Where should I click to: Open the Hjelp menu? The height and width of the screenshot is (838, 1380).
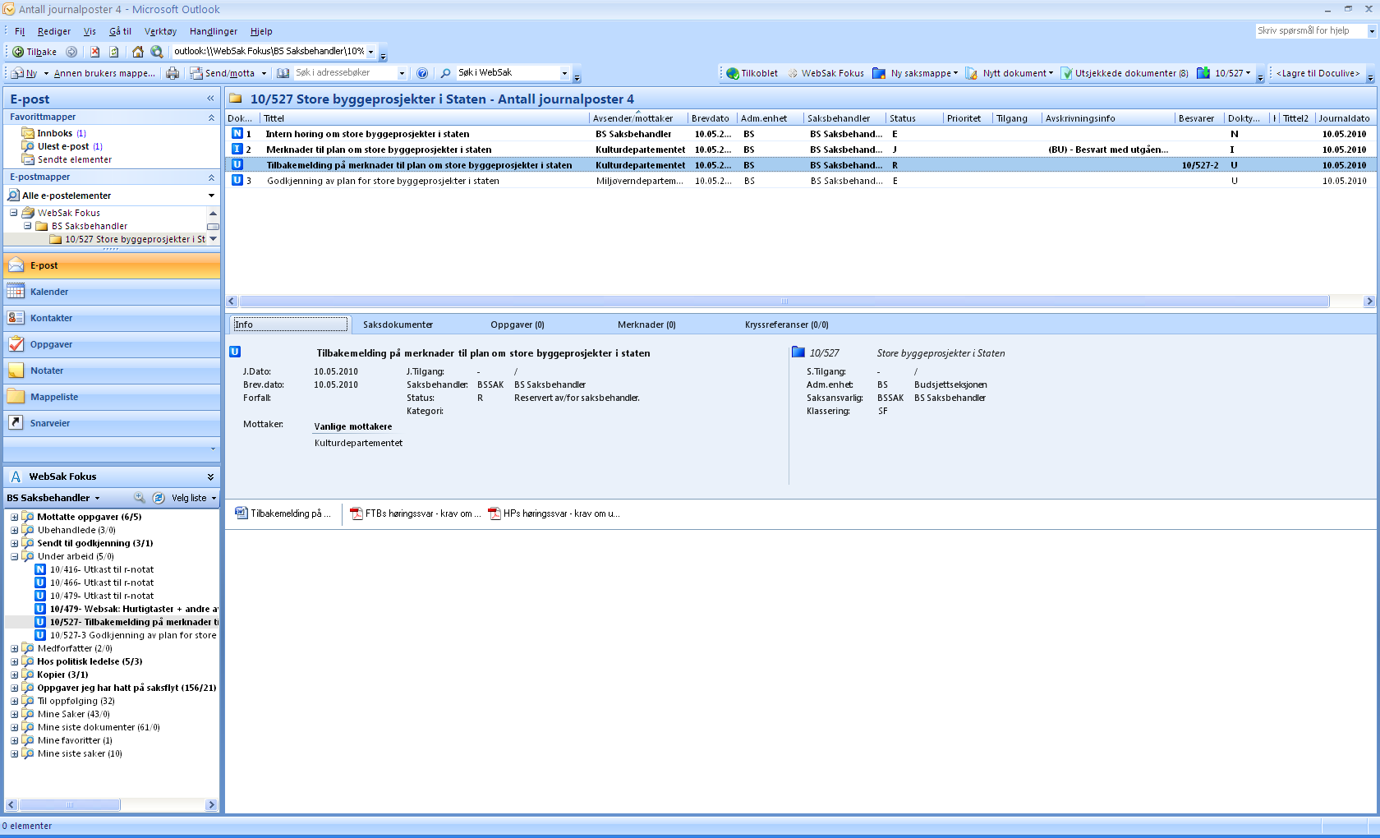261,31
